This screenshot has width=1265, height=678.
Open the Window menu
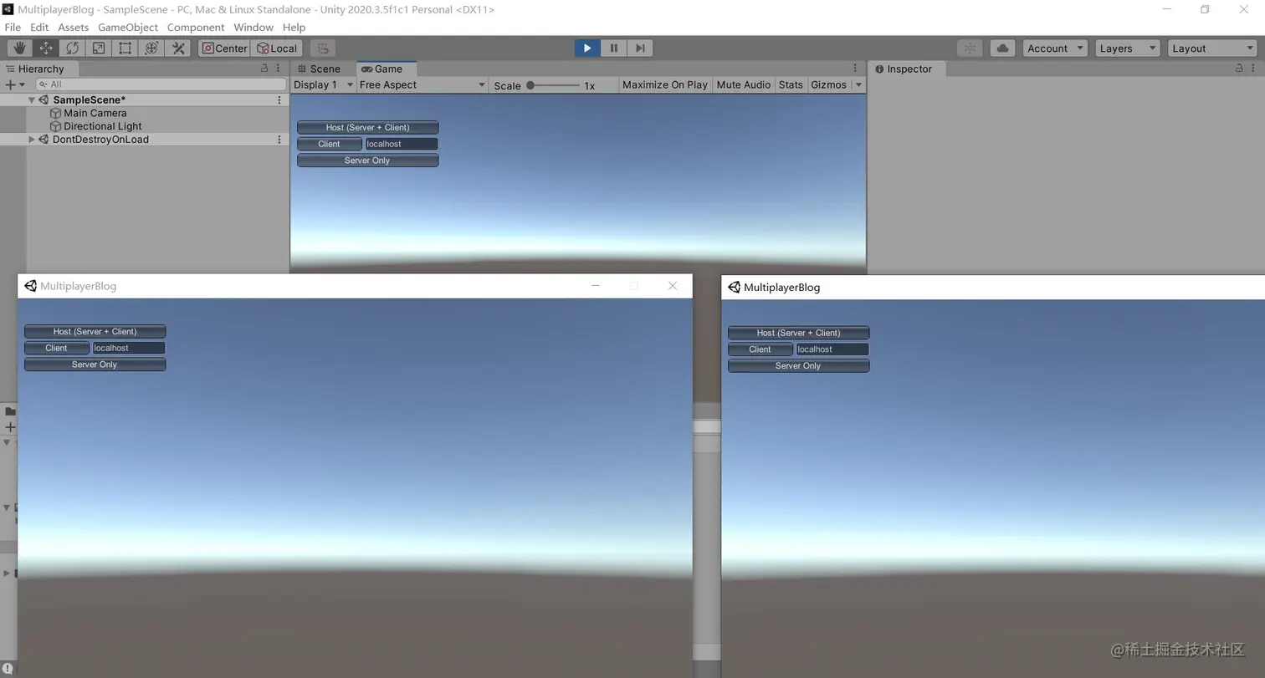(x=254, y=27)
